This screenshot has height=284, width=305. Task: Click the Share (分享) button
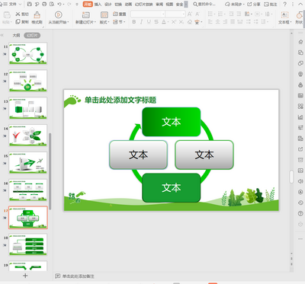click(x=254, y=5)
